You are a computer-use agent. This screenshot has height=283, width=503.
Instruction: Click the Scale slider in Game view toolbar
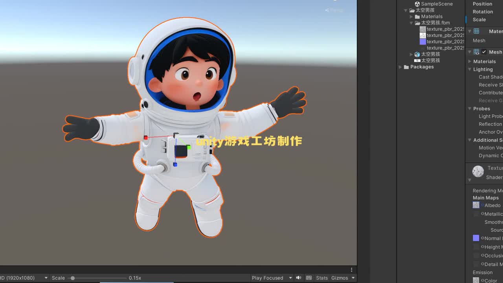tap(73, 278)
